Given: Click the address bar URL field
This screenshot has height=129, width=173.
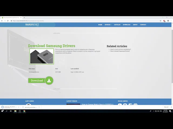Looking at the screenshot, I should coord(85,21).
